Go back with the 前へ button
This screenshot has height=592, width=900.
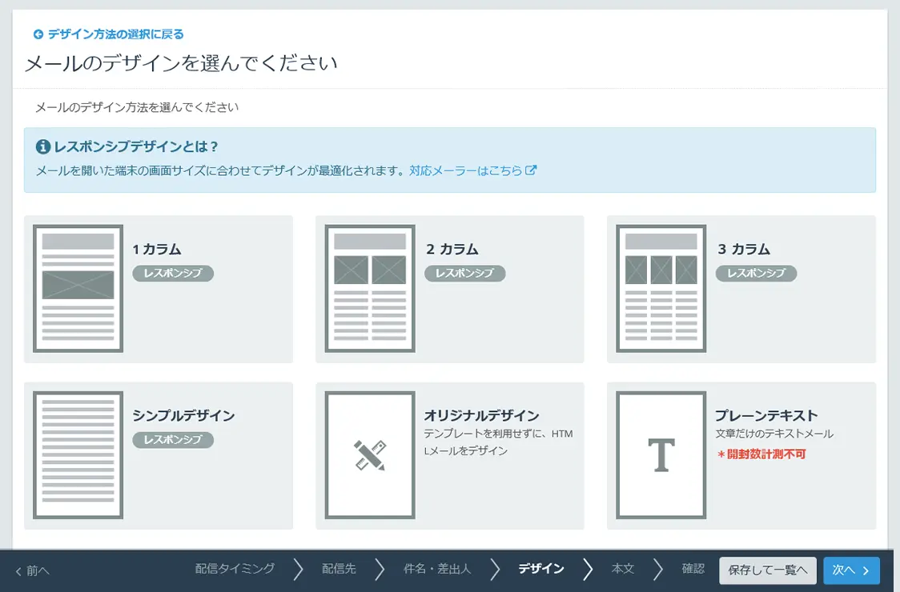click(x=32, y=570)
